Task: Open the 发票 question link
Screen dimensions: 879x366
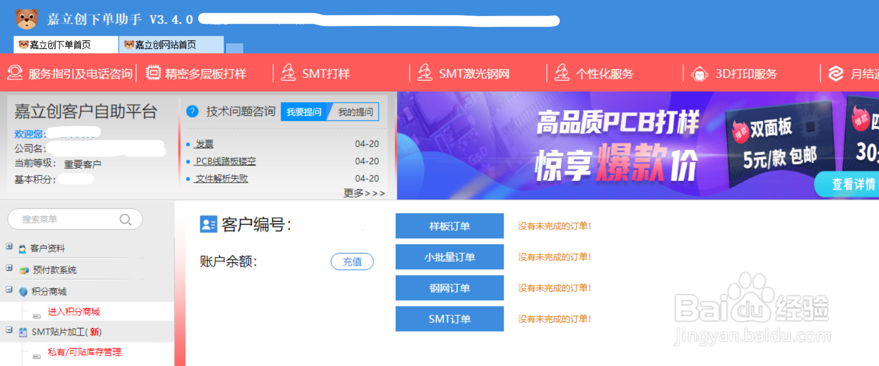Action: pyautogui.click(x=204, y=144)
